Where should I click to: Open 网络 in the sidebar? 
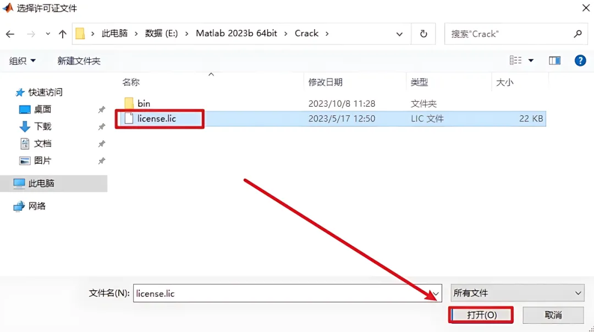(37, 206)
